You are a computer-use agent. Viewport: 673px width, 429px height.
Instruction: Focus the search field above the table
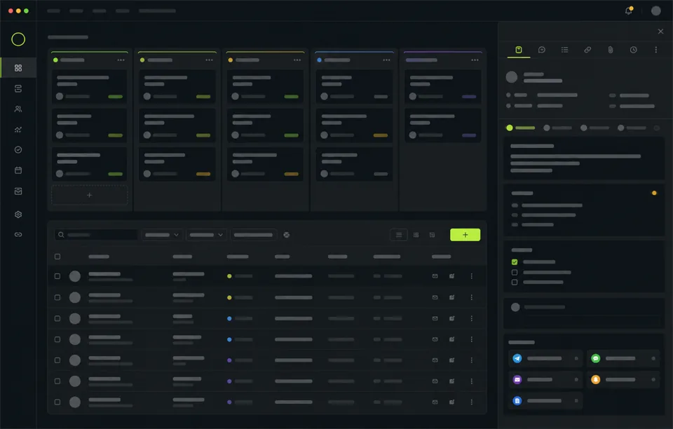click(96, 235)
